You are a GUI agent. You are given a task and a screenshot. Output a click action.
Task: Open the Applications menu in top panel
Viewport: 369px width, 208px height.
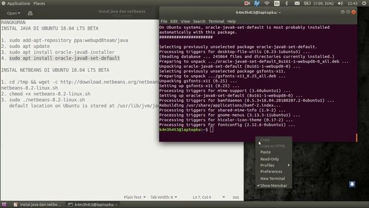[16, 3]
